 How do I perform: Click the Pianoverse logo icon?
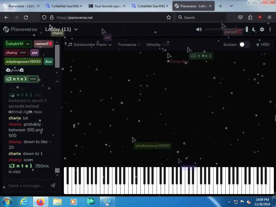coord(6,29)
